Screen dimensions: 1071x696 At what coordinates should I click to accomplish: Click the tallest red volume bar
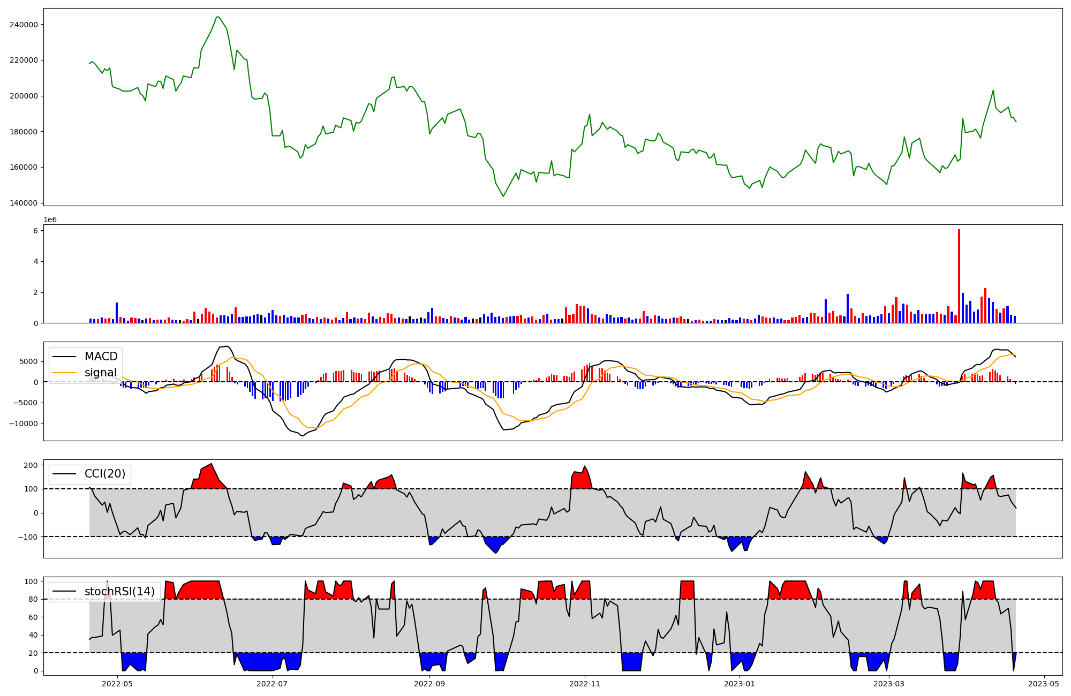pyautogui.click(x=959, y=276)
